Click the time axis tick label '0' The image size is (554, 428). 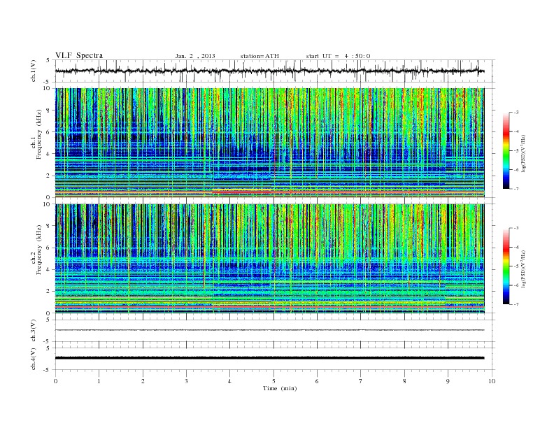(55, 381)
